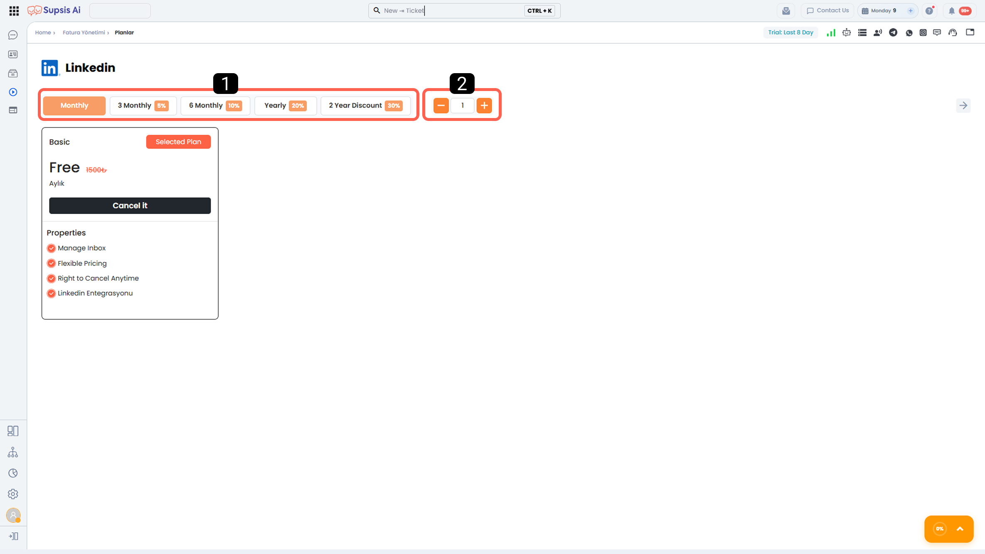Expand the sidebar with the arrow icon

[13, 536]
